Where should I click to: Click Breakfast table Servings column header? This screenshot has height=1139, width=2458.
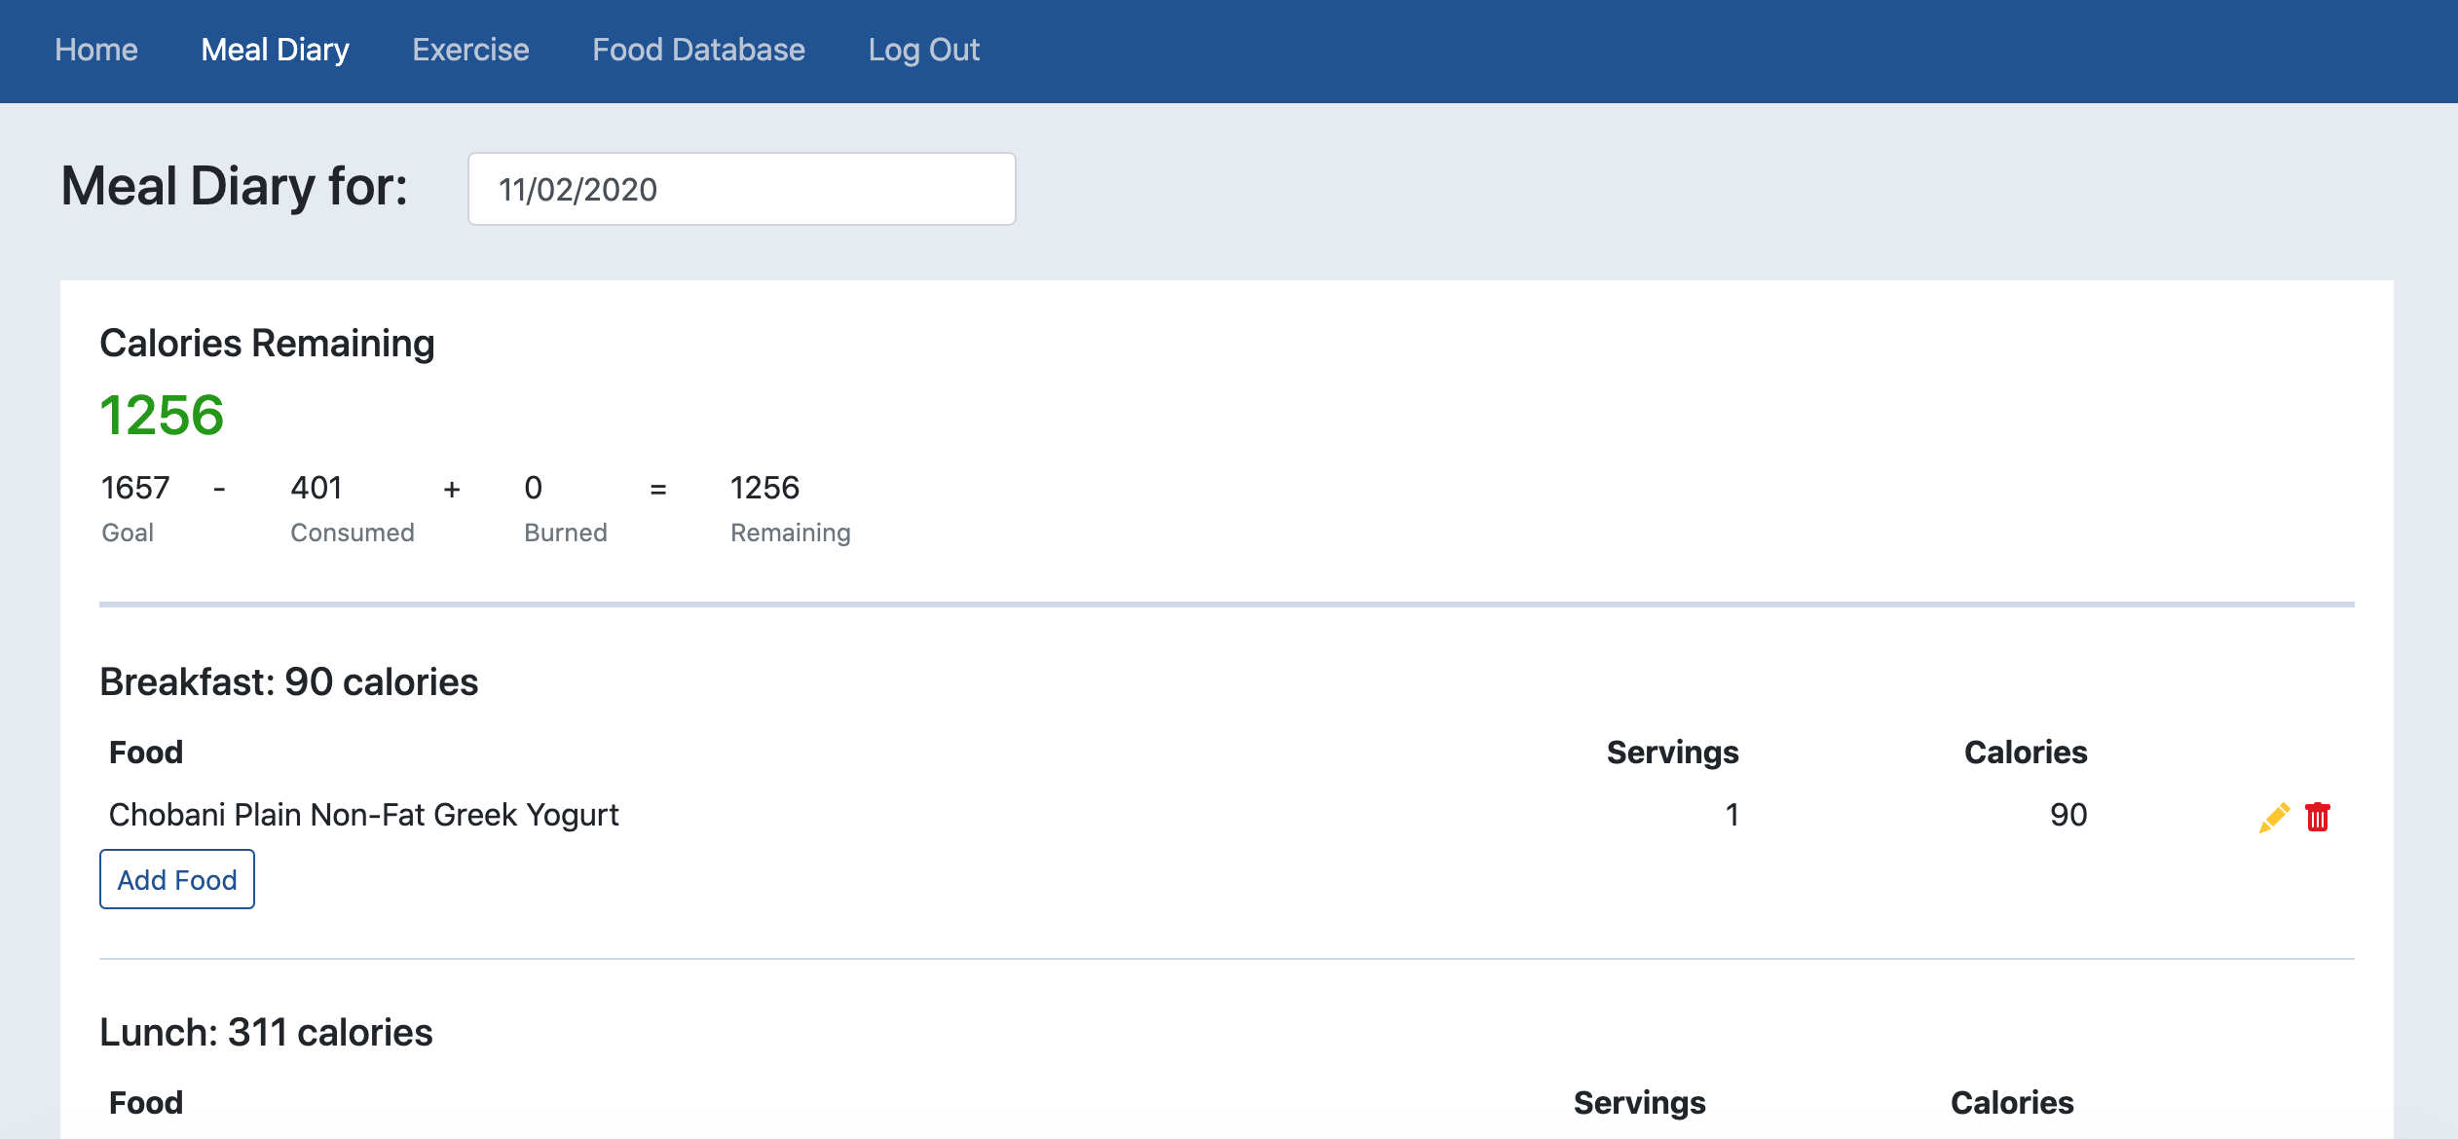click(1671, 753)
